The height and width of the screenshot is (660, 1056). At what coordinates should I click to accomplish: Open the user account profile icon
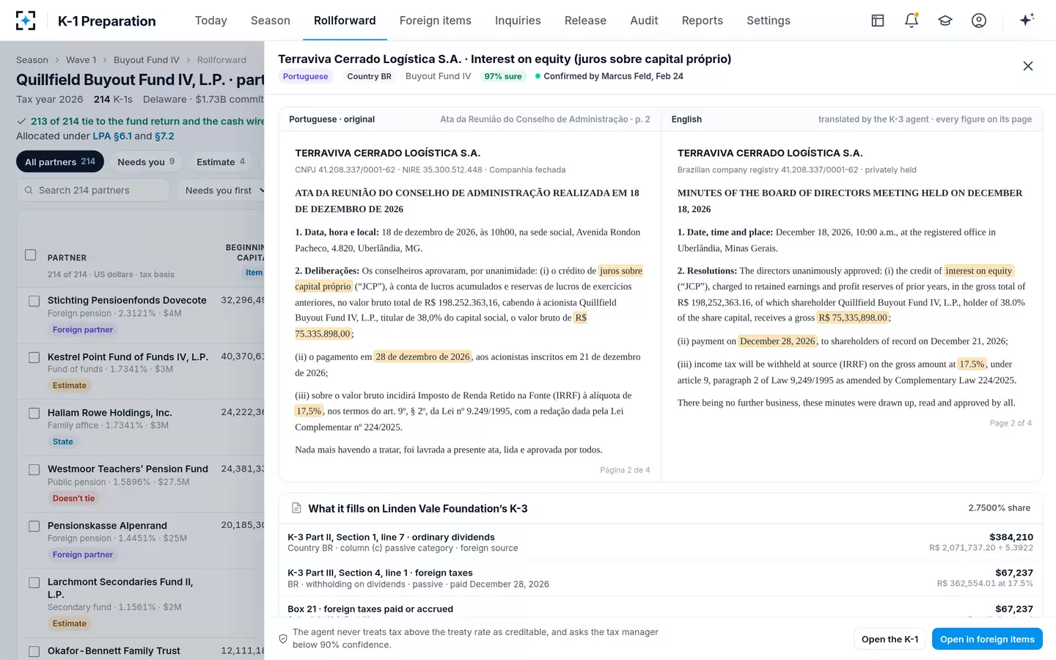(x=979, y=21)
